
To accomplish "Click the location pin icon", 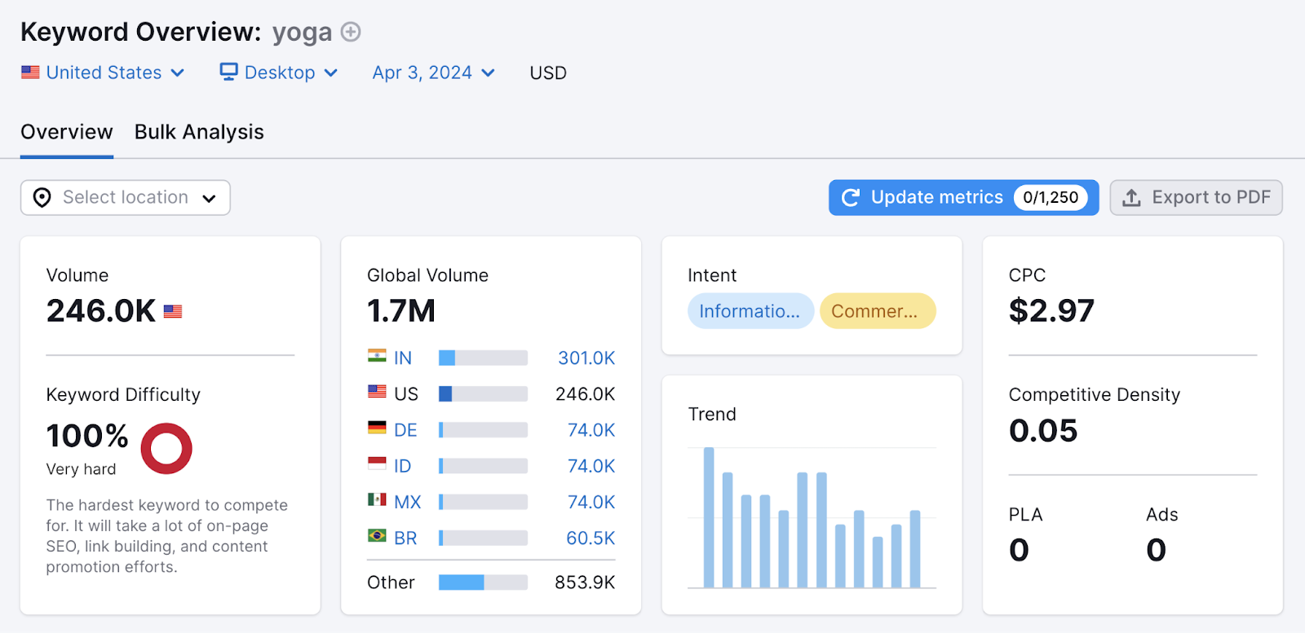I will tap(42, 198).
